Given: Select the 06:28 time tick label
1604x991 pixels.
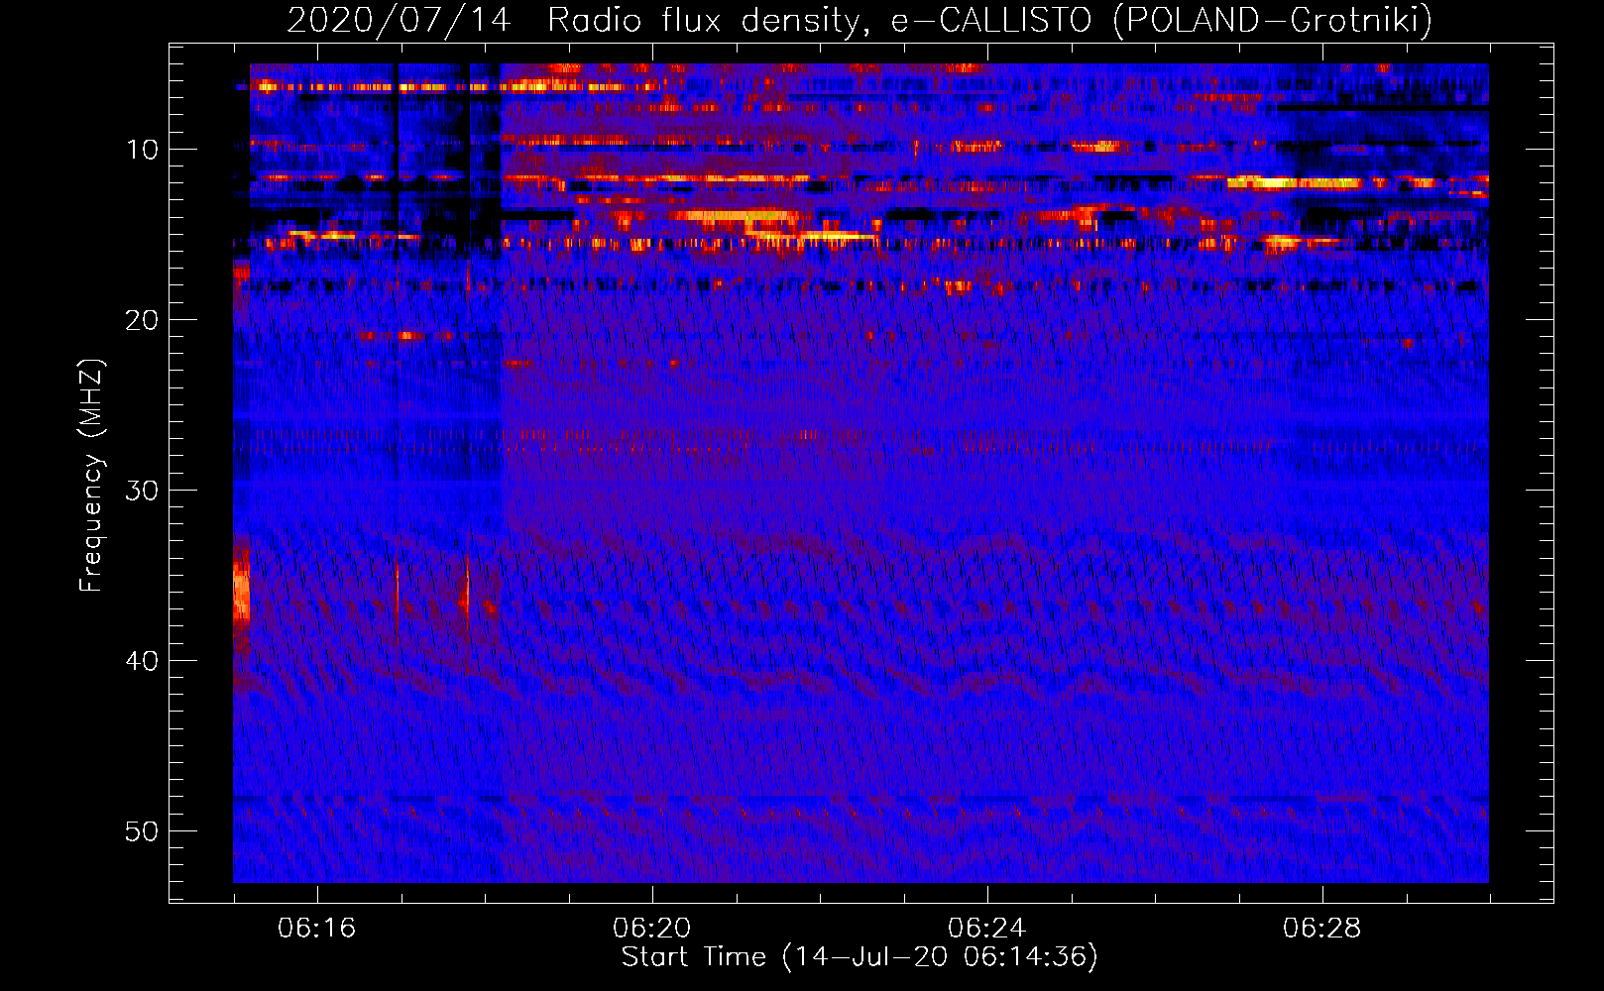Looking at the screenshot, I should (1321, 929).
